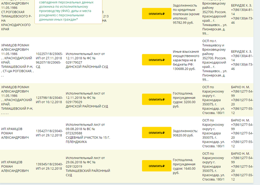
Task: Select the Госпошлина 3200.00 руб. text
Action: 184,100
